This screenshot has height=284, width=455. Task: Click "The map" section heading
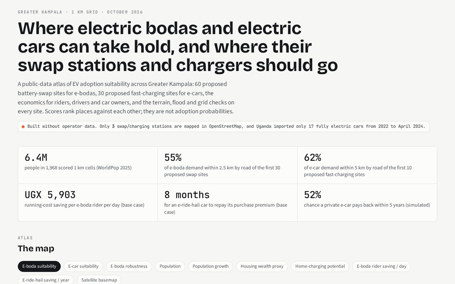pos(36,248)
